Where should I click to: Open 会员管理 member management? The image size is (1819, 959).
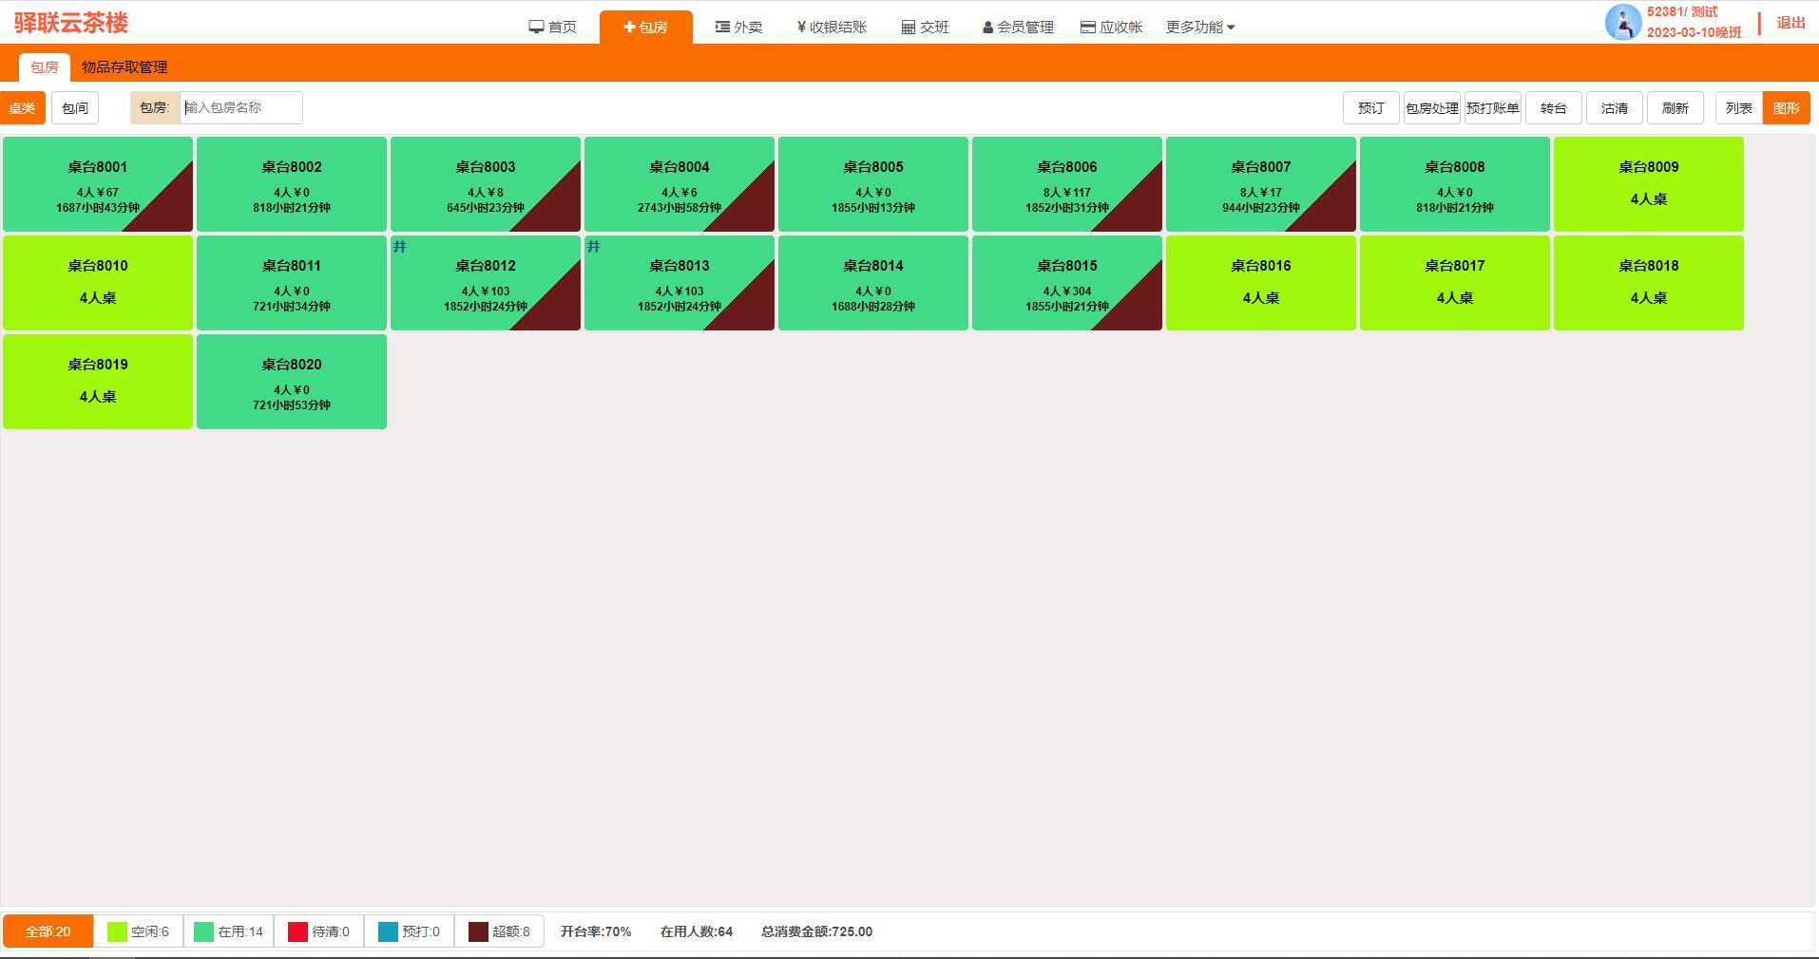click(1018, 28)
